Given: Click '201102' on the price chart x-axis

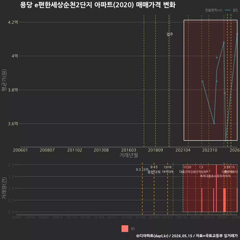Looking at the screenshot, I should point(74,150).
